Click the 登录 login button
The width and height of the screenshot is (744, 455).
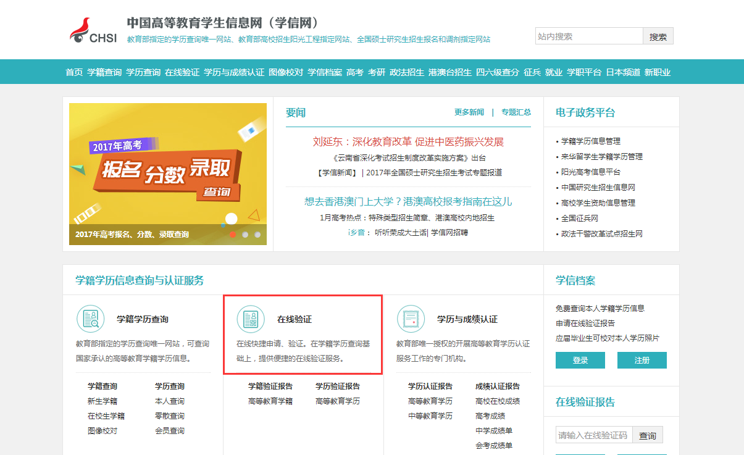click(580, 361)
